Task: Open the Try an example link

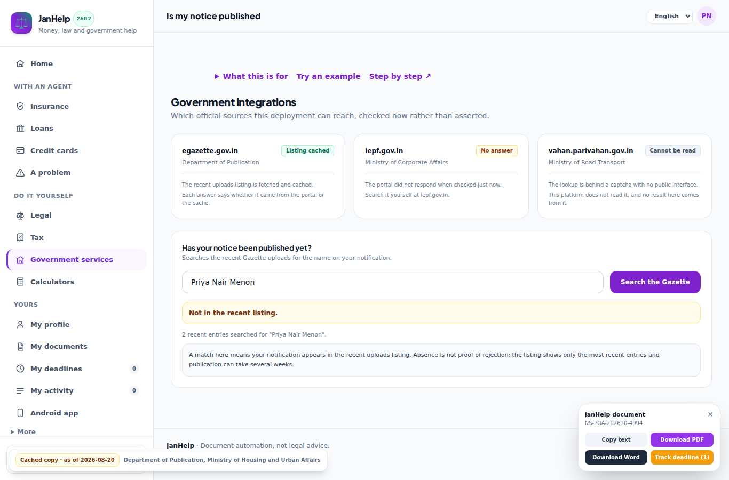Action: click(x=328, y=76)
